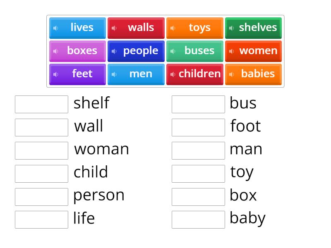Play the audio for the "walls" tile
This screenshot has height=248, width=331.
115,28
